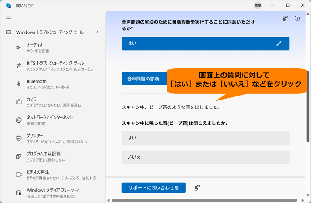Viewport: 311px width, 203px height.
Task: Click the text スキャン中、ビープ音のような音を出しました。
Action: (x=171, y=107)
